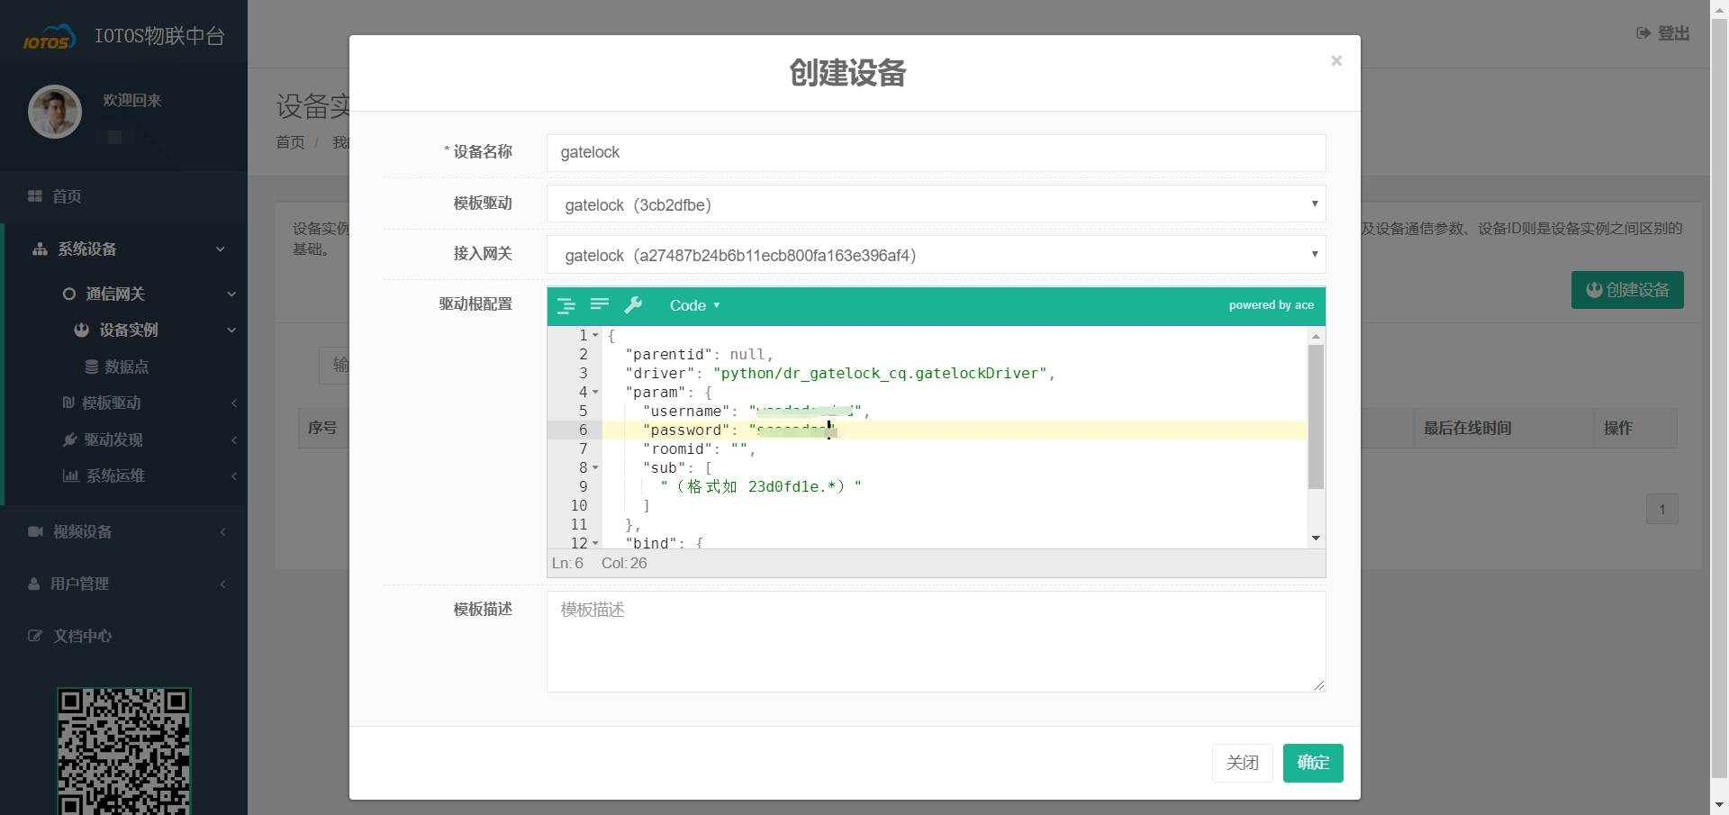The height and width of the screenshot is (815, 1729).
Task: Click the IOTOS logo icon
Action: coord(49,38)
